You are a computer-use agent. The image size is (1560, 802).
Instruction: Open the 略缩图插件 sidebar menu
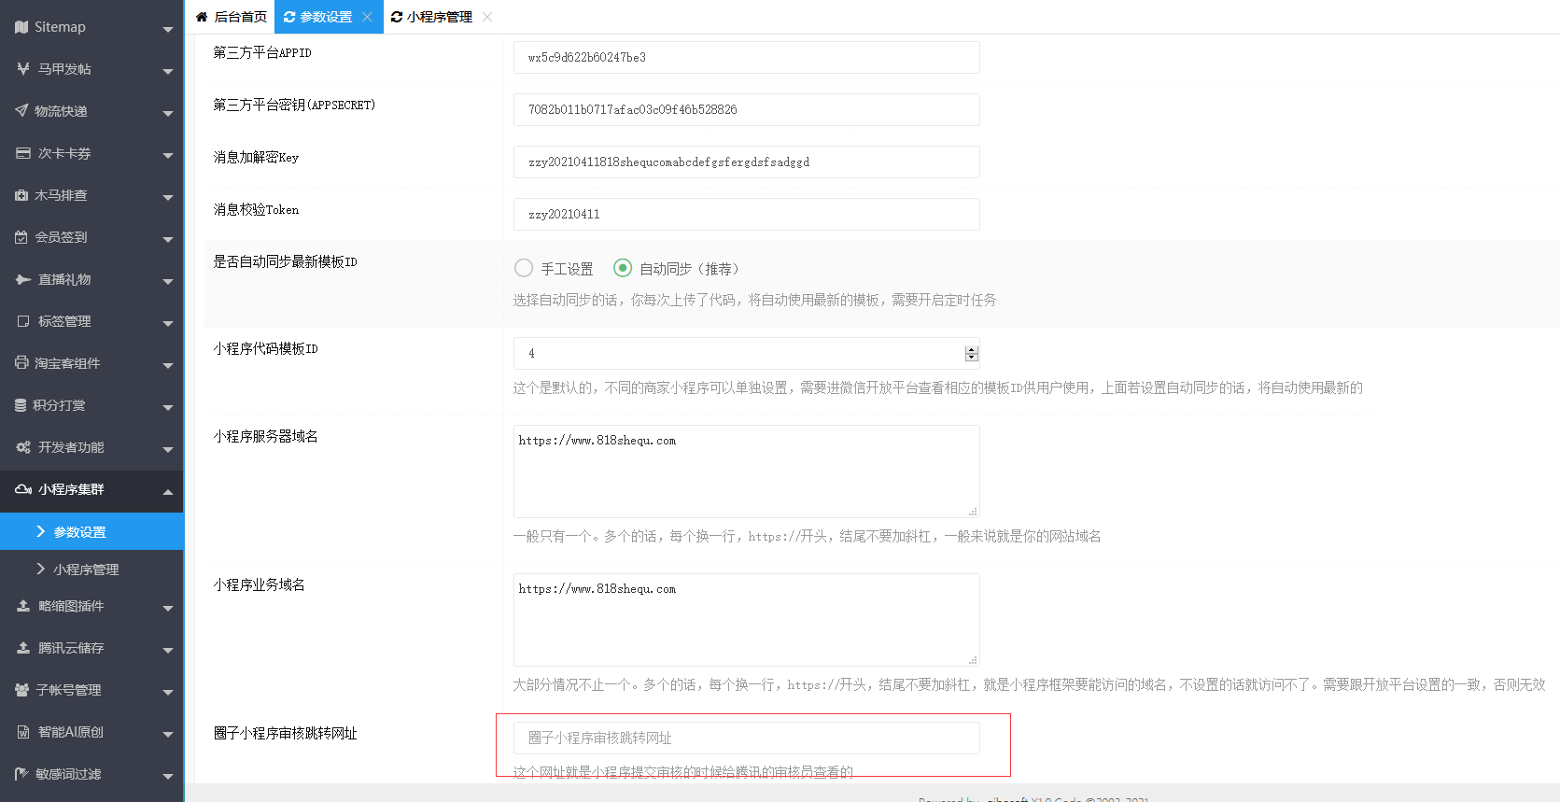pyautogui.click(x=91, y=606)
